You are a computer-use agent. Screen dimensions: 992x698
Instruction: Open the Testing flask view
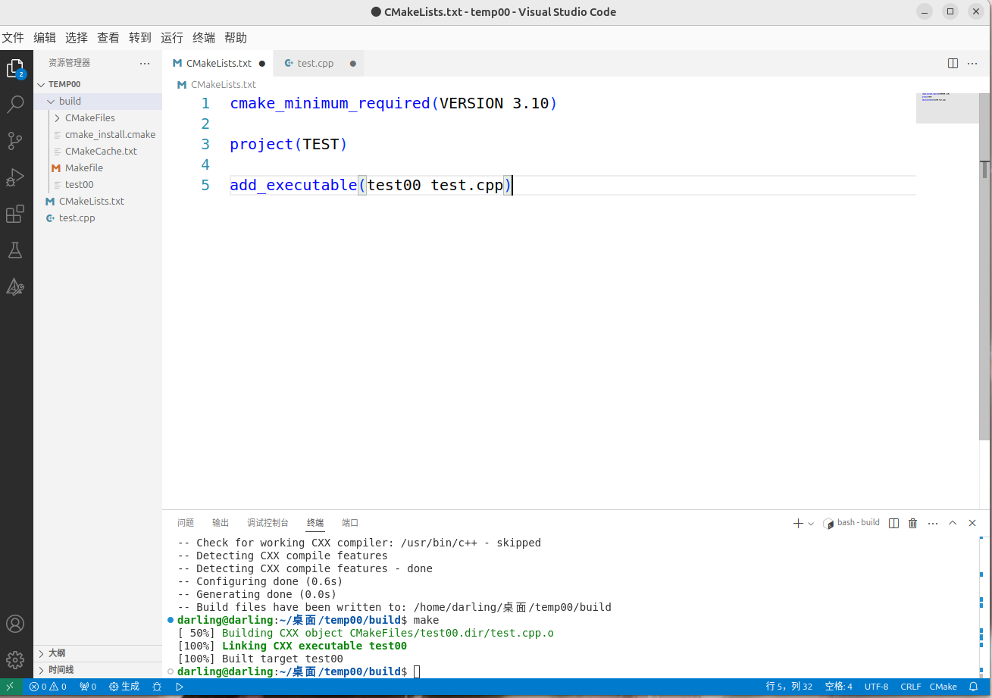(15, 250)
